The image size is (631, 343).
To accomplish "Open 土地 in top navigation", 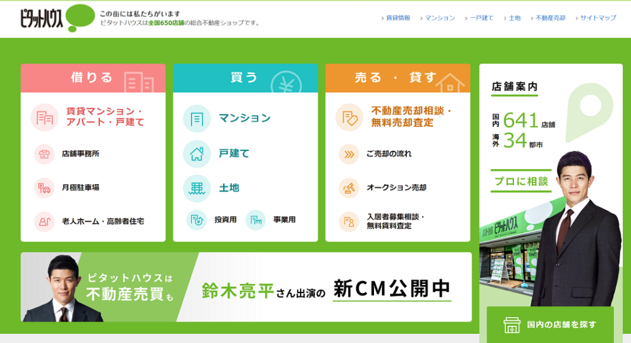I will tap(515, 18).
